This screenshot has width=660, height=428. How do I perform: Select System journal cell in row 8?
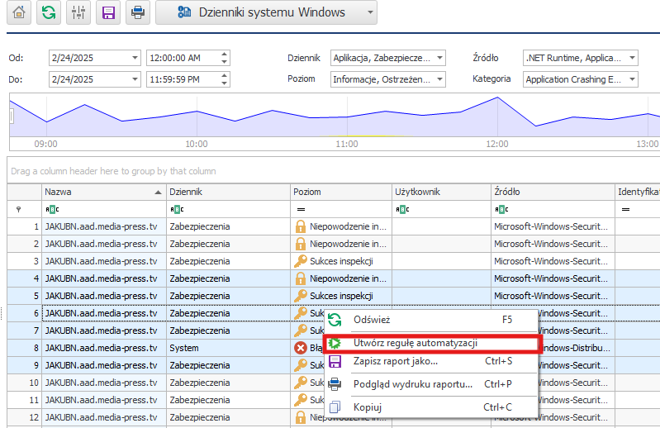[x=228, y=348]
